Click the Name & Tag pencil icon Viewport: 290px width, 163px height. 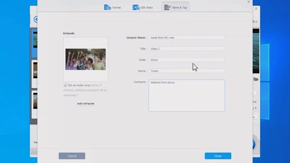(167, 7)
